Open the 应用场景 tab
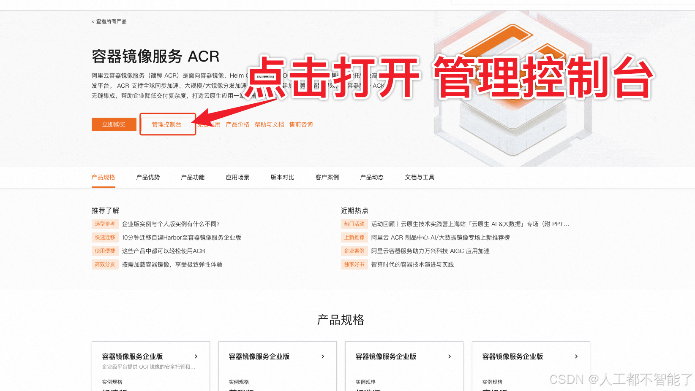 [x=237, y=177]
